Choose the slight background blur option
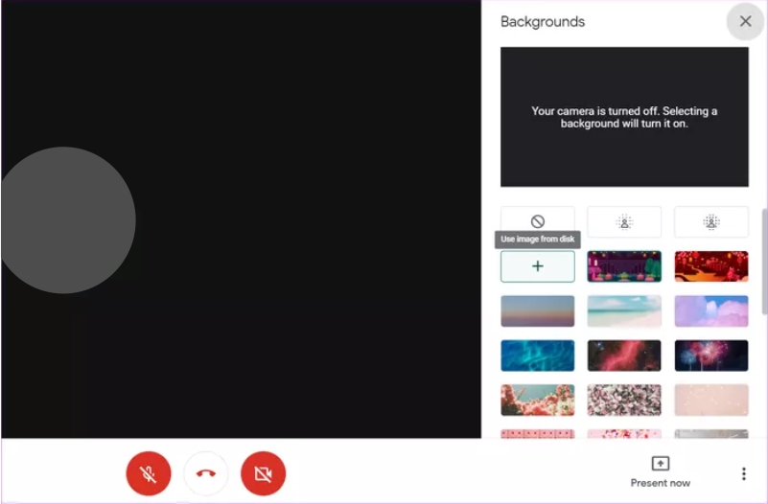Image resolution: width=768 pixels, height=504 pixels. click(x=624, y=221)
